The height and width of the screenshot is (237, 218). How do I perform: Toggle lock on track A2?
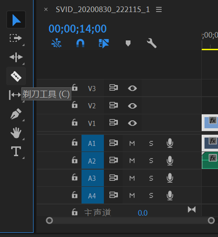(x=75, y=160)
